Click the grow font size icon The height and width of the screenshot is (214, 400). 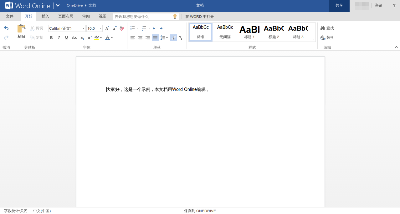click(x=107, y=28)
